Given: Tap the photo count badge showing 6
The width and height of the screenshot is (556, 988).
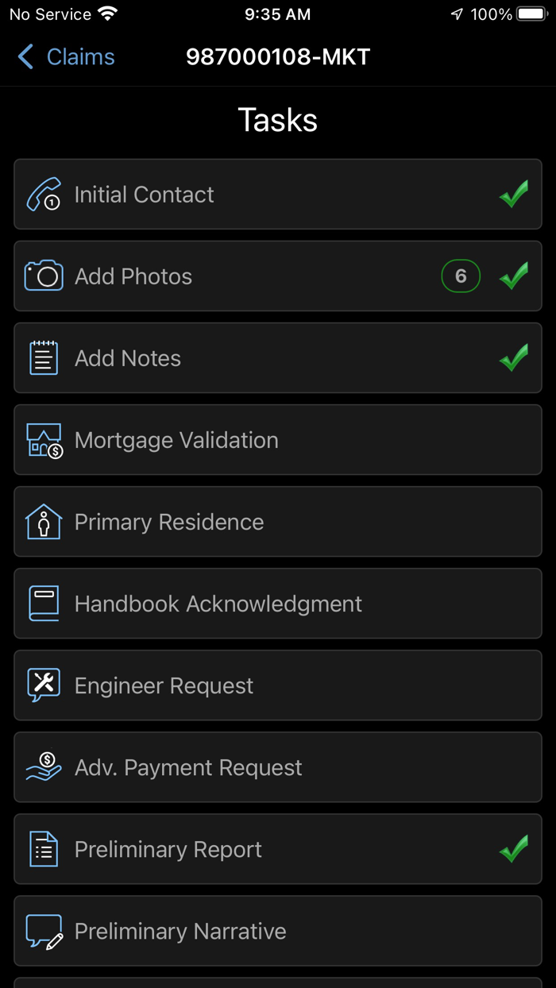Looking at the screenshot, I should (461, 276).
